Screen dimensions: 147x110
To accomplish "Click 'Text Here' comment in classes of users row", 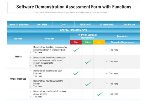I will tap(114, 62).
